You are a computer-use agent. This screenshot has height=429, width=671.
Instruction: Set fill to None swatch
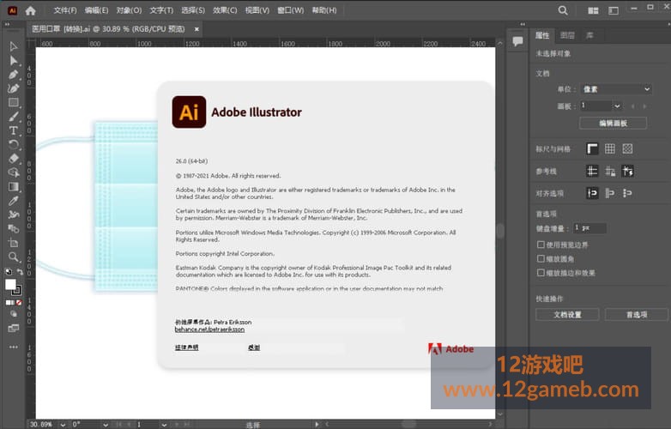click(x=19, y=302)
